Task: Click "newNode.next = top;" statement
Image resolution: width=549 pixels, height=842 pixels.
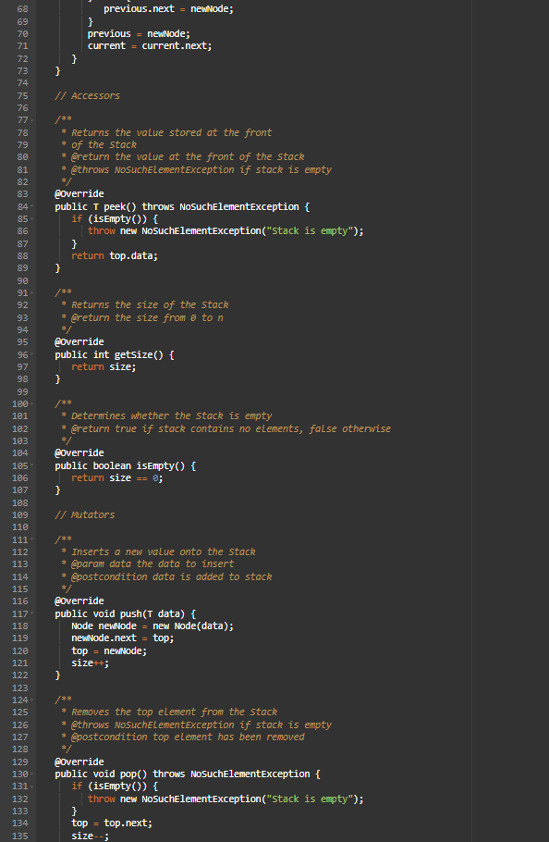Action: (123, 638)
